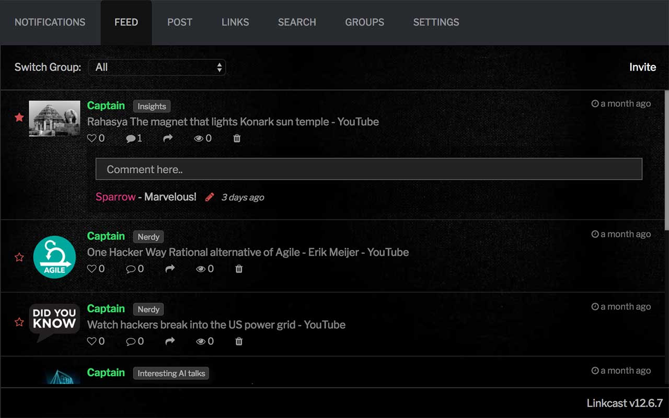Image resolution: width=669 pixels, height=418 pixels.
Task: Star the US power grid post
Action: coord(19,322)
